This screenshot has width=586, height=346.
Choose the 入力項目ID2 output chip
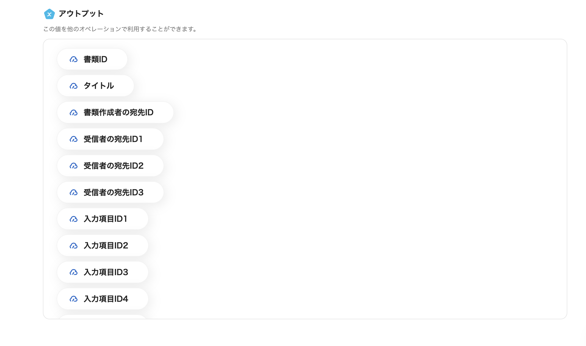click(x=106, y=246)
